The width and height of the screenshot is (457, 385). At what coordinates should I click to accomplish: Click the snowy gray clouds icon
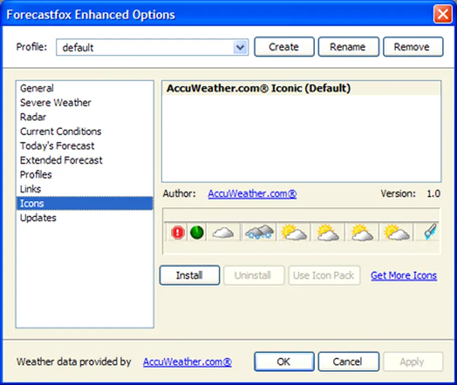[x=259, y=232]
